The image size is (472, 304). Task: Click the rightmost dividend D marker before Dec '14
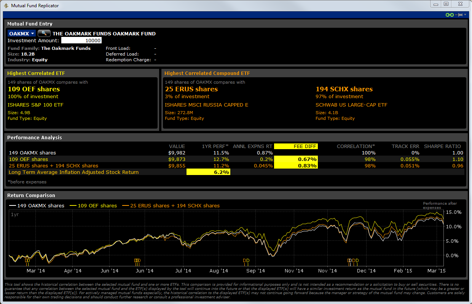pyautogui.click(x=357, y=261)
